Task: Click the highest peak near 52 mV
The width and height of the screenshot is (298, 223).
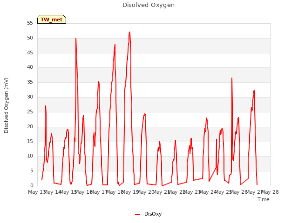Action: [x=129, y=32]
